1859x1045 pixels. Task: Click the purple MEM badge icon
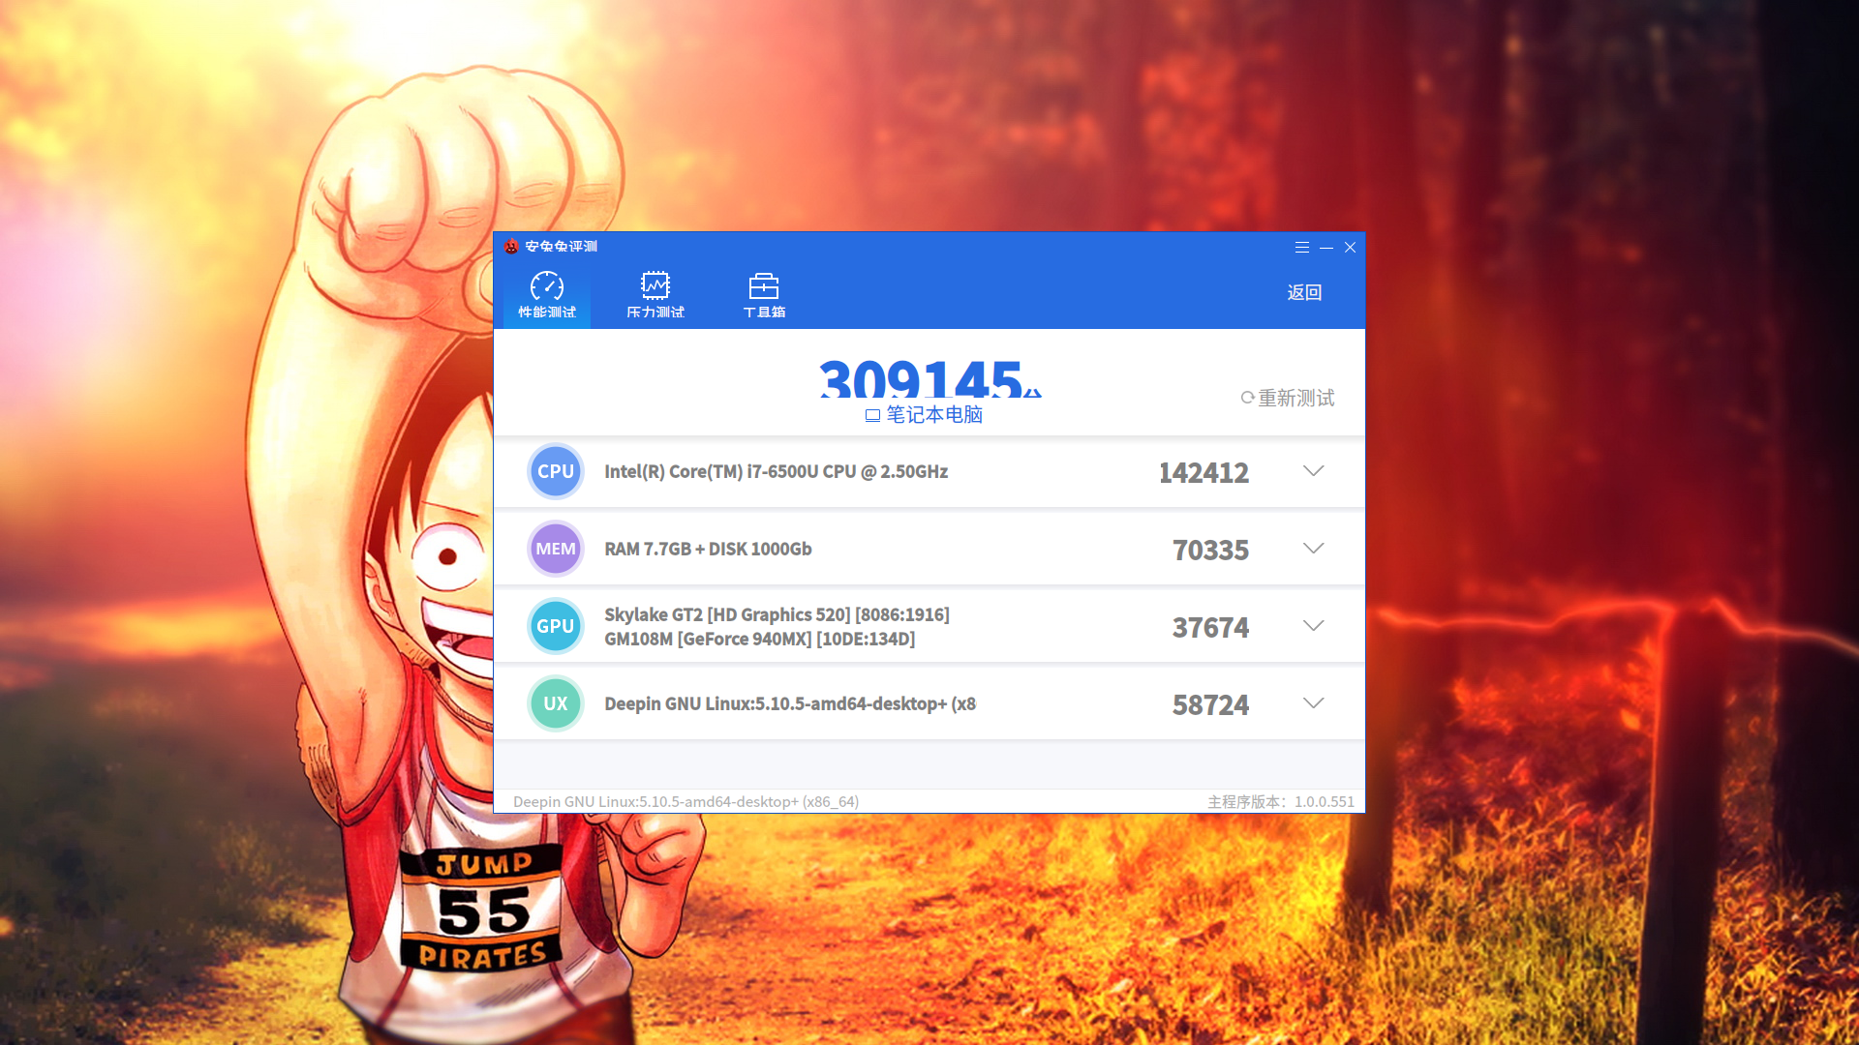click(556, 549)
